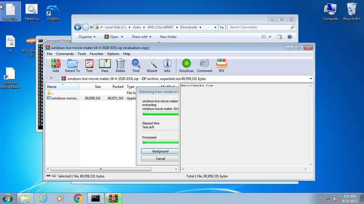364x204 pixels.
Task: Select the windows-movie... file row
Action: (x=91, y=98)
